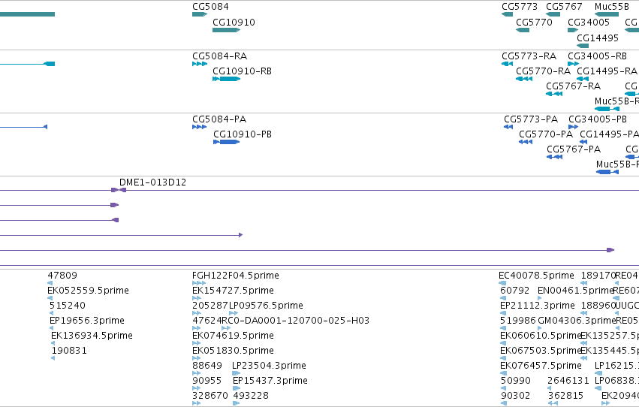Screen dimensions: 639x407
Task: Click the CG5084-PA protein arrows
Action: coord(199,127)
